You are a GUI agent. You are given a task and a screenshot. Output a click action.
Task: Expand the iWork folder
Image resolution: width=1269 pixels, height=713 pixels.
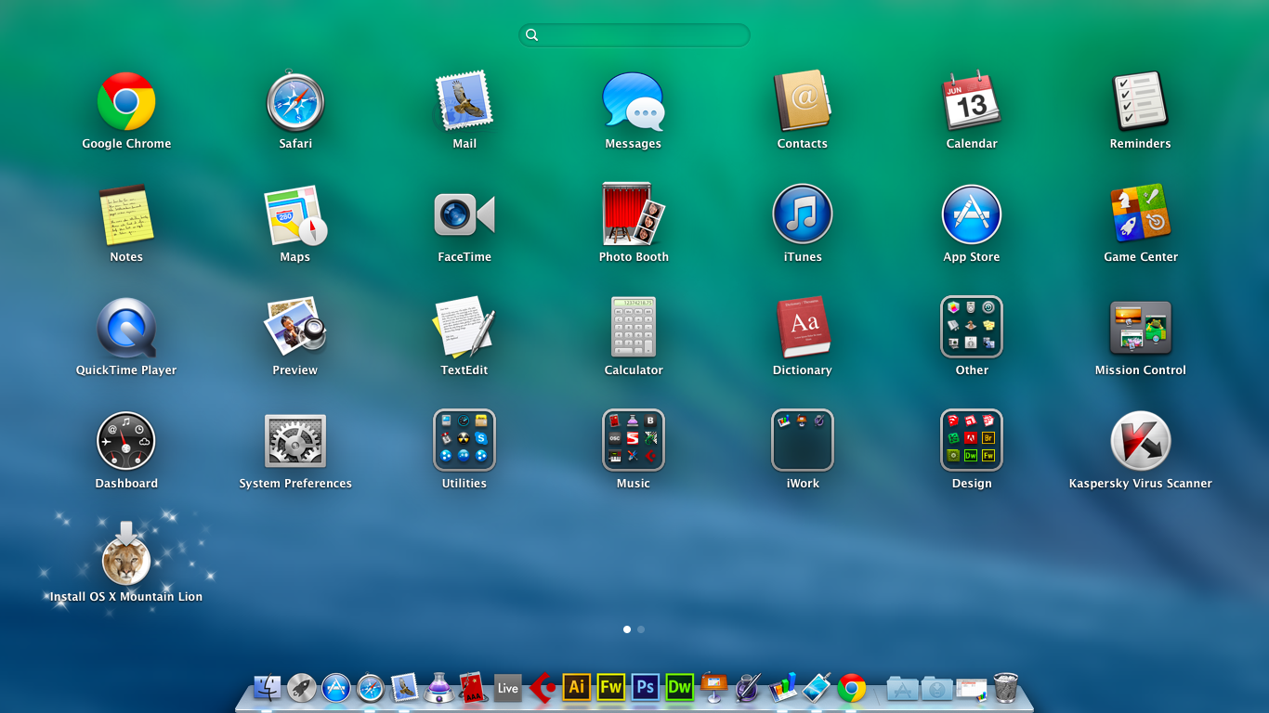(x=803, y=441)
